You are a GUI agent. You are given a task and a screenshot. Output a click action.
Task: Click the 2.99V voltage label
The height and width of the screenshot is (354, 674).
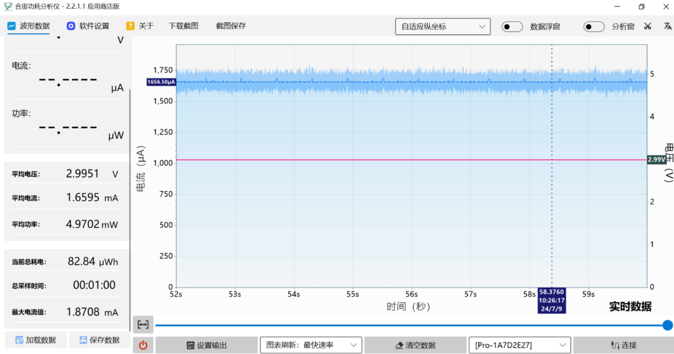coord(657,160)
